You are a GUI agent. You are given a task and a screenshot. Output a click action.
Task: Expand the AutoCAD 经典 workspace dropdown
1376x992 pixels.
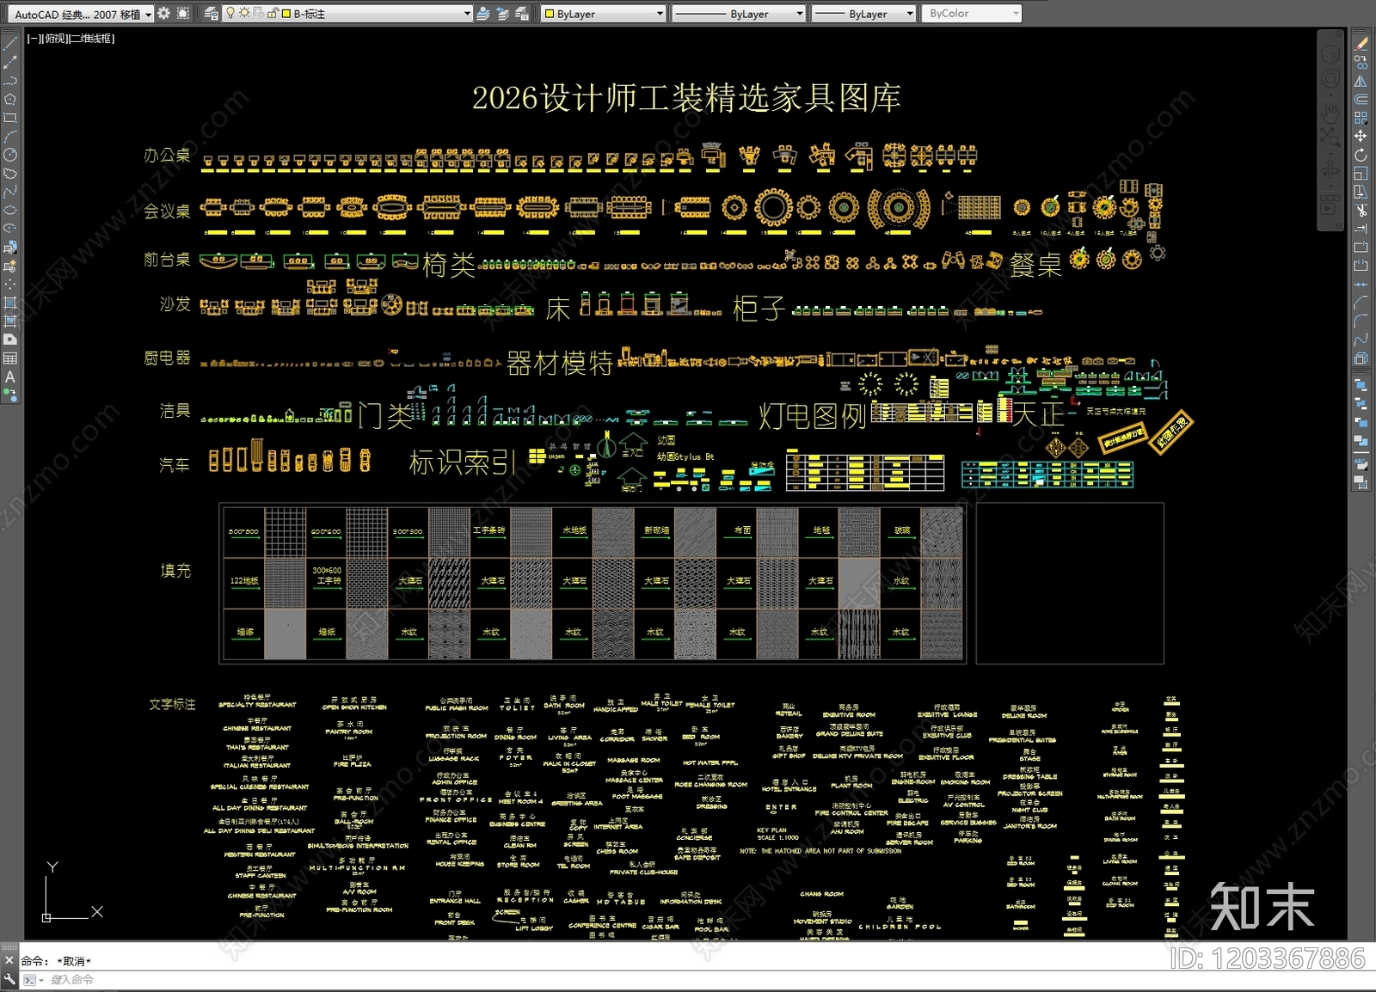pyautogui.click(x=148, y=15)
